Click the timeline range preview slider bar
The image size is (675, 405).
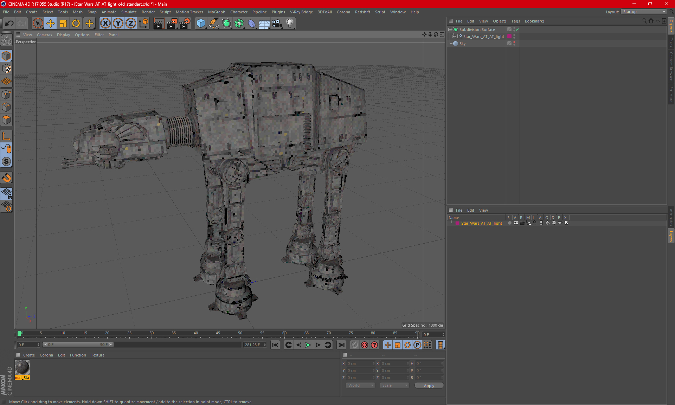78,345
